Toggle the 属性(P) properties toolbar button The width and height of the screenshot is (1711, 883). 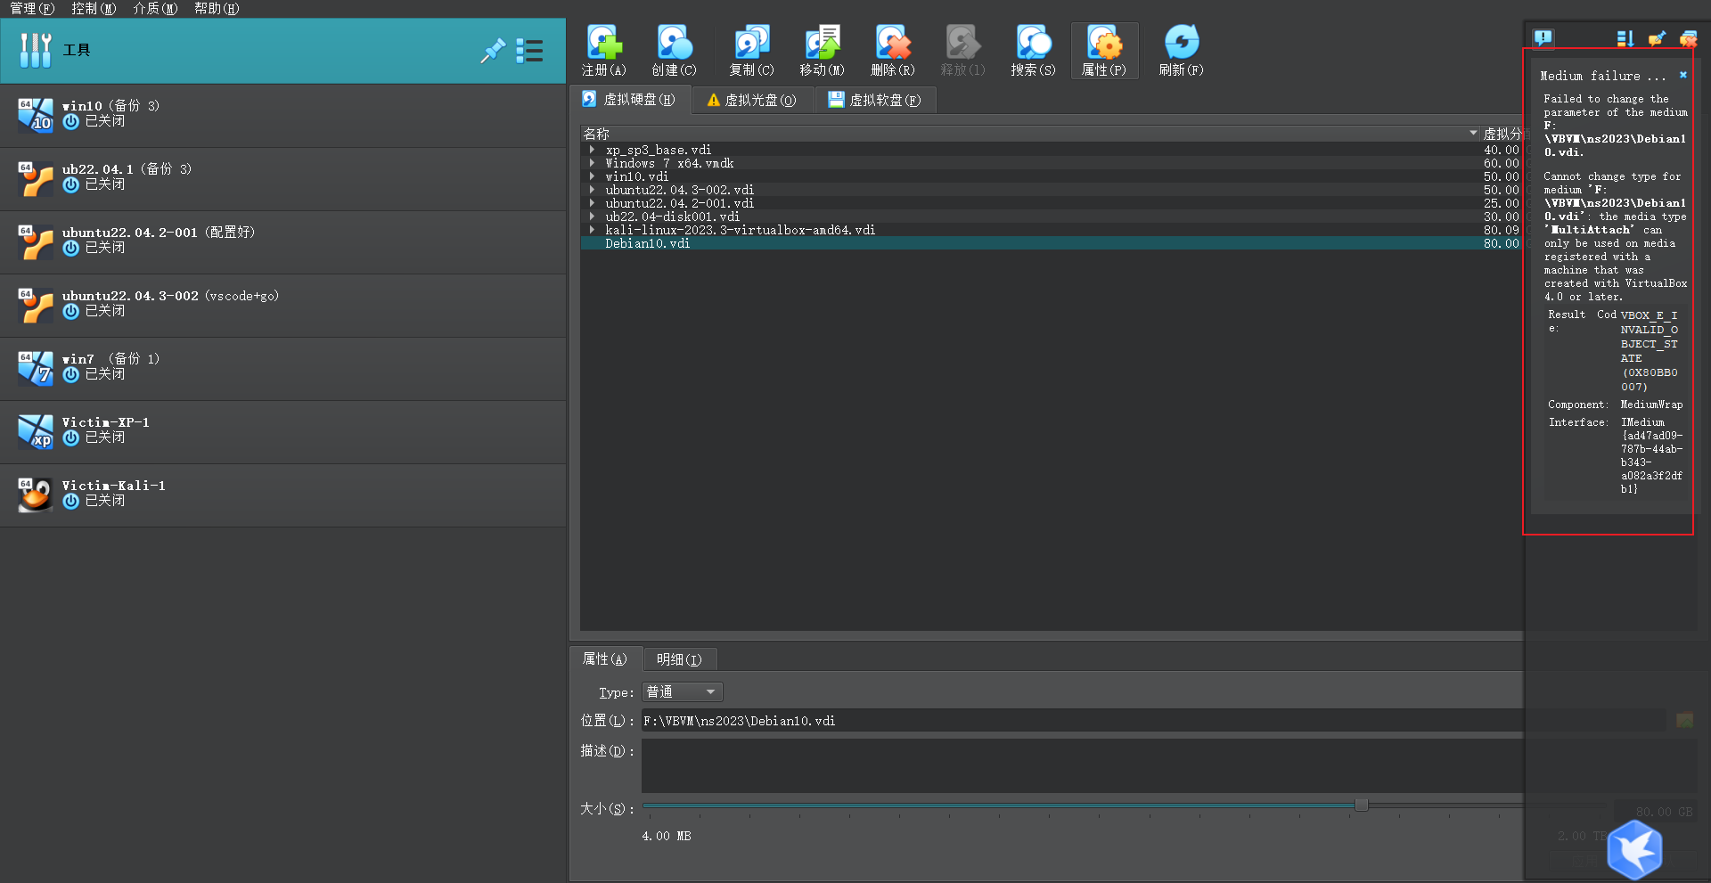(x=1104, y=51)
